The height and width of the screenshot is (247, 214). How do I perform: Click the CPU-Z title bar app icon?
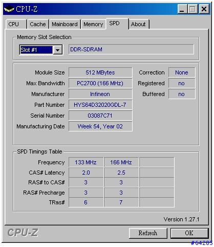[9, 9]
